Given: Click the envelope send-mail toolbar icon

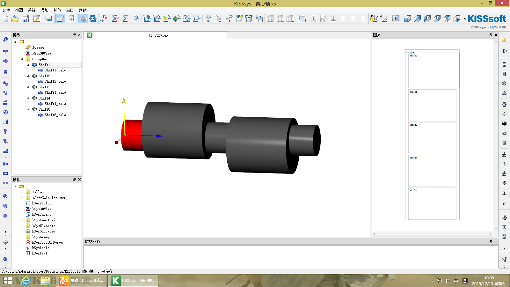Looking at the screenshot, I should [49, 18].
